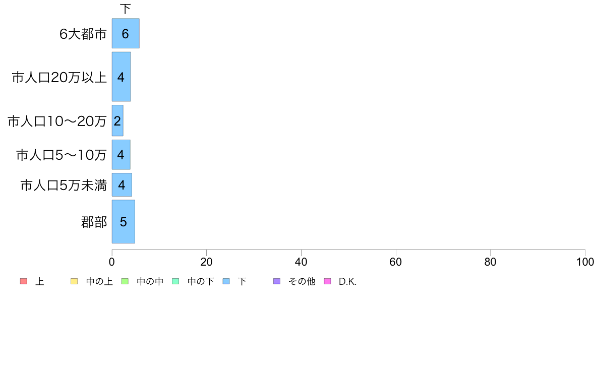This screenshot has height=371, width=599.
Task: Click the その他 purple legend swatch
Action: [x=277, y=281]
